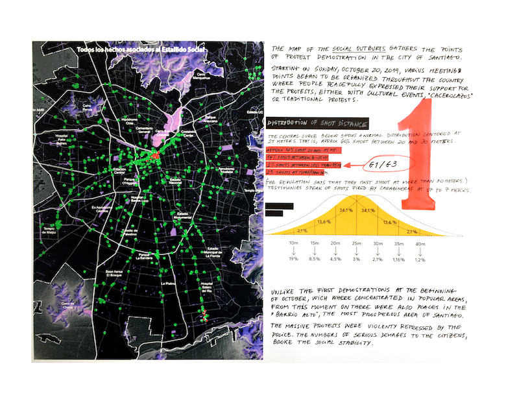Image resolution: width=519 pixels, height=401 pixels.
Task: Select the "19%" value below 10m
Action: (x=294, y=259)
